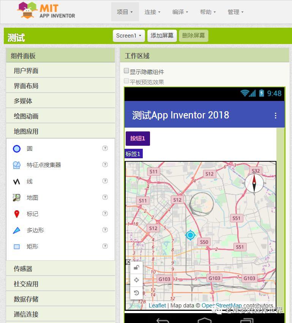Viewport: 292px width, 323px height.
Task: Expand the 通信连接 palette section
Action: [60, 314]
